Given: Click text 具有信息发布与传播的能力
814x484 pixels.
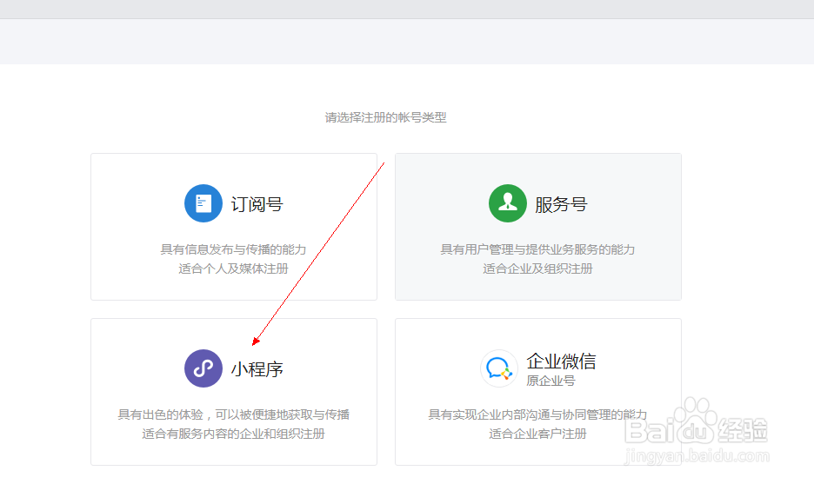Looking at the screenshot, I should click(234, 249).
